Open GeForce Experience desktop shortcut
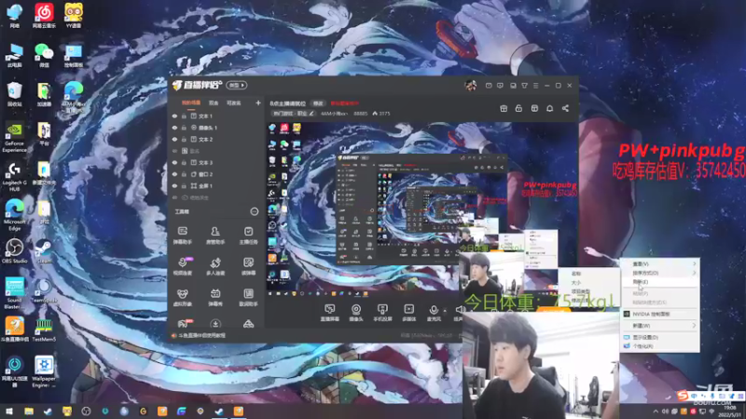 (14, 137)
